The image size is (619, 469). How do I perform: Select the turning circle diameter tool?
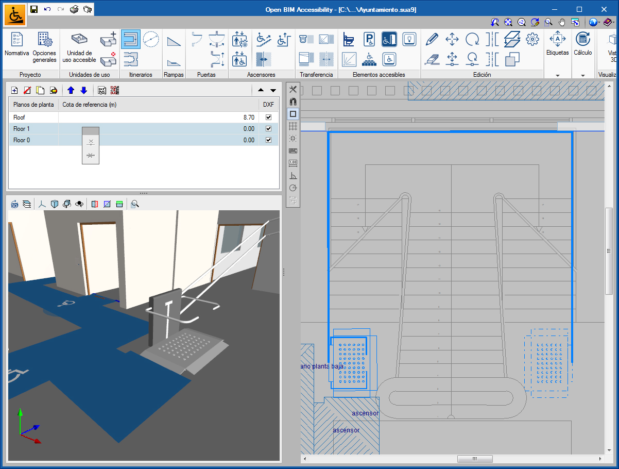click(x=151, y=39)
